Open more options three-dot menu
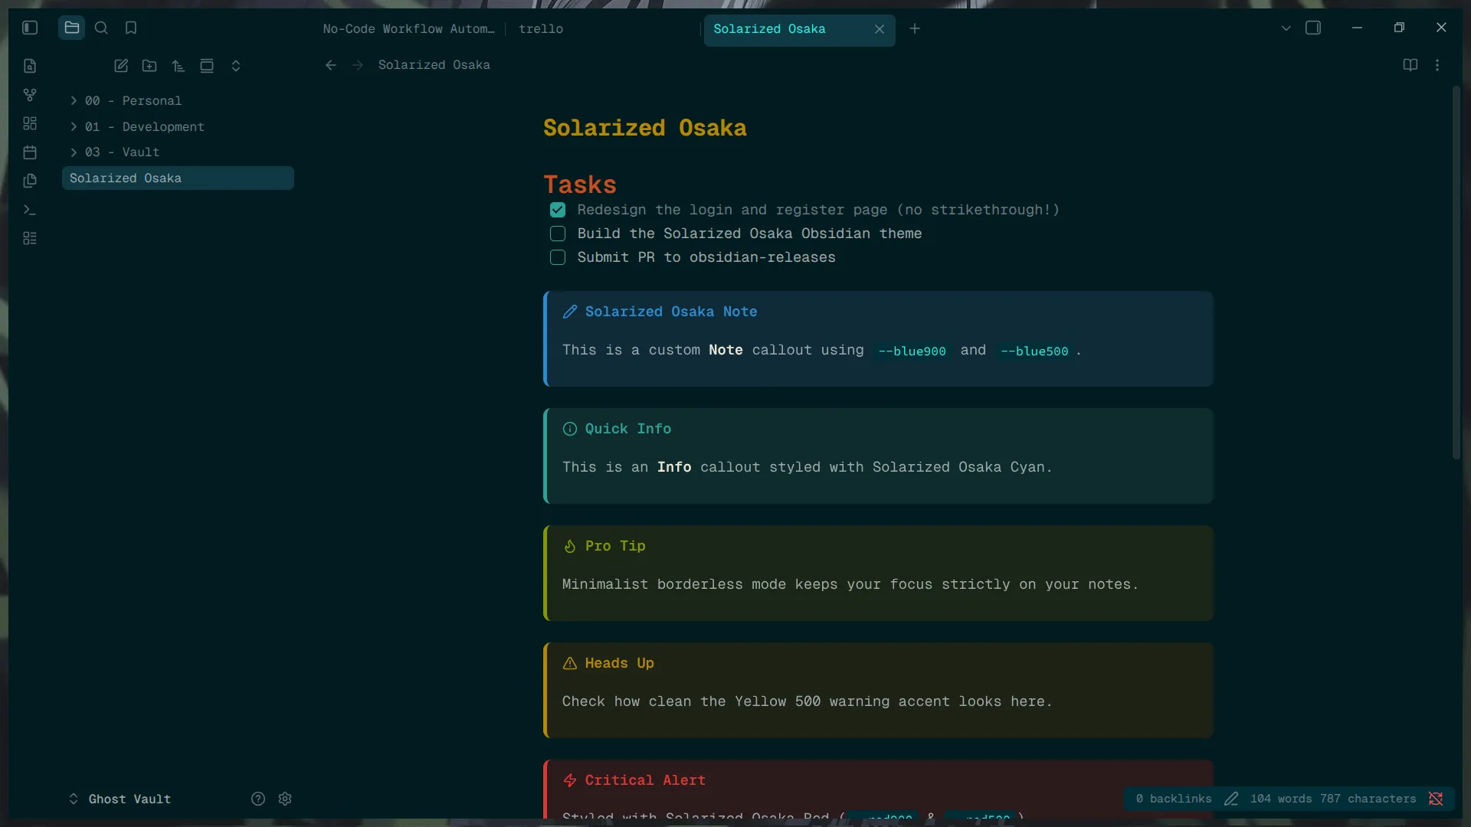This screenshot has height=827, width=1471. tap(1437, 65)
